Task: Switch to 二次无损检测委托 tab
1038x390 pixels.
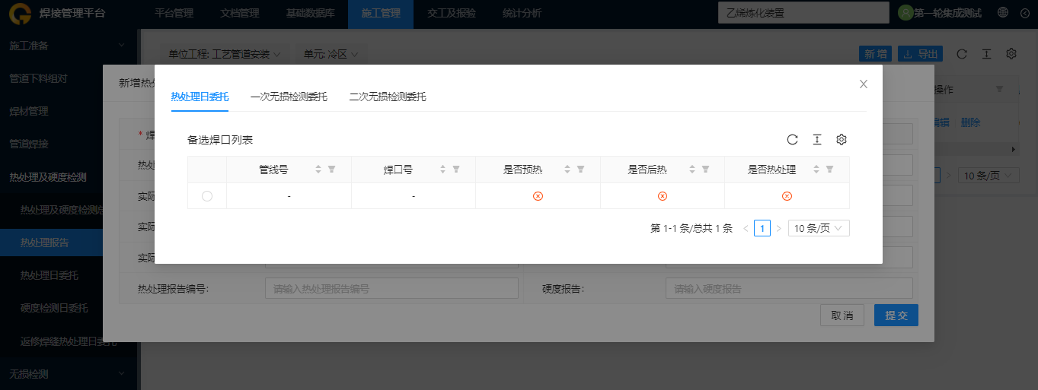Action: point(388,97)
